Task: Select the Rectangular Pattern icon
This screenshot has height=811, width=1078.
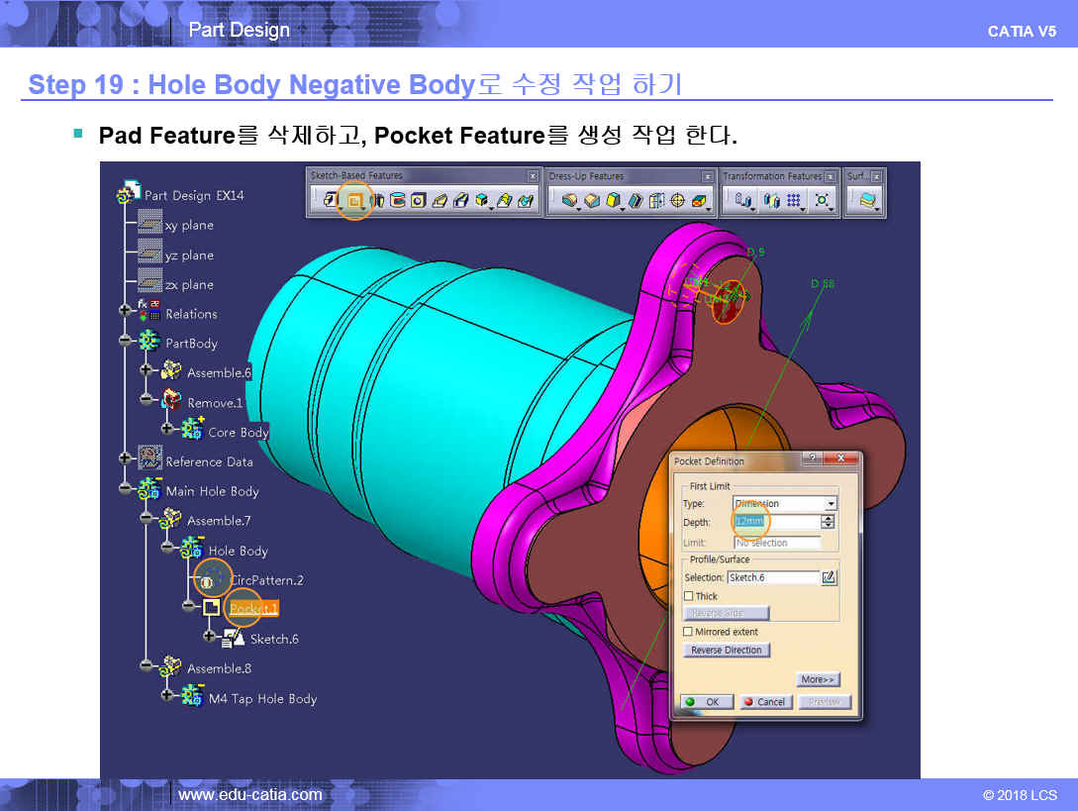Action: click(793, 201)
